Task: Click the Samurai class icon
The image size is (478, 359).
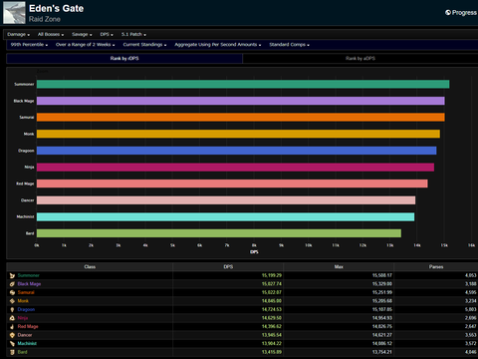Action: (x=12, y=292)
